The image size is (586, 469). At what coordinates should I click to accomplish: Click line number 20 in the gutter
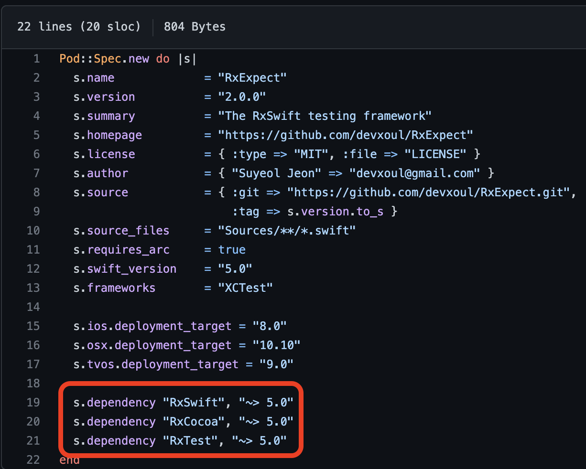point(33,422)
